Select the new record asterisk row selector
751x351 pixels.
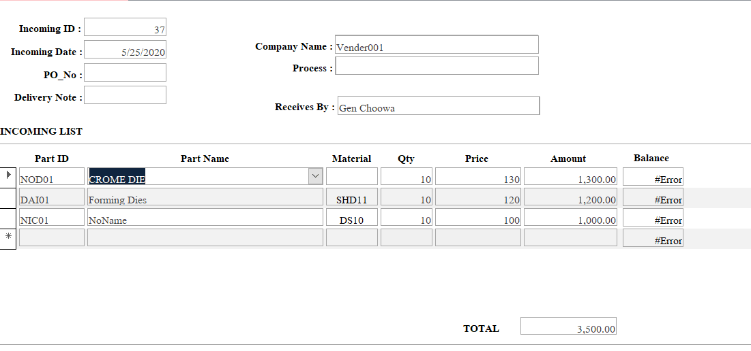pos(8,237)
